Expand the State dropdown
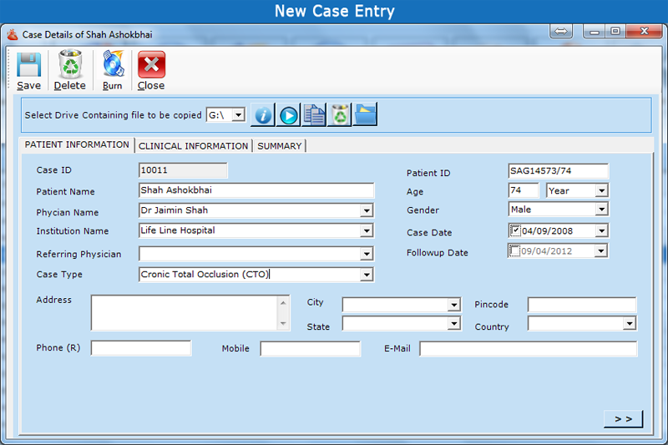This screenshot has height=445, width=668. (x=454, y=324)
